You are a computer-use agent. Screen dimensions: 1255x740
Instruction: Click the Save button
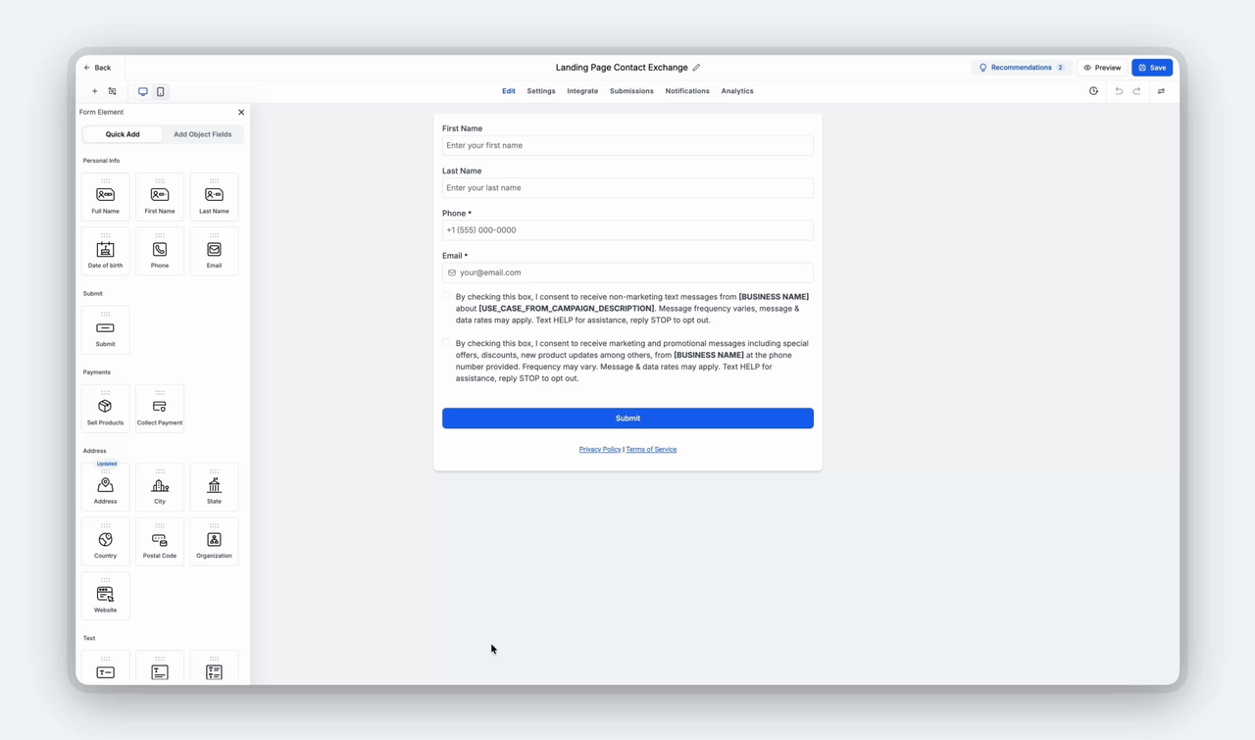click(1152, 68)
